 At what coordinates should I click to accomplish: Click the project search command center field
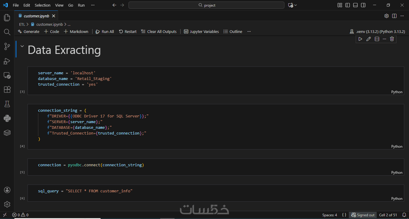click(207, 5)
